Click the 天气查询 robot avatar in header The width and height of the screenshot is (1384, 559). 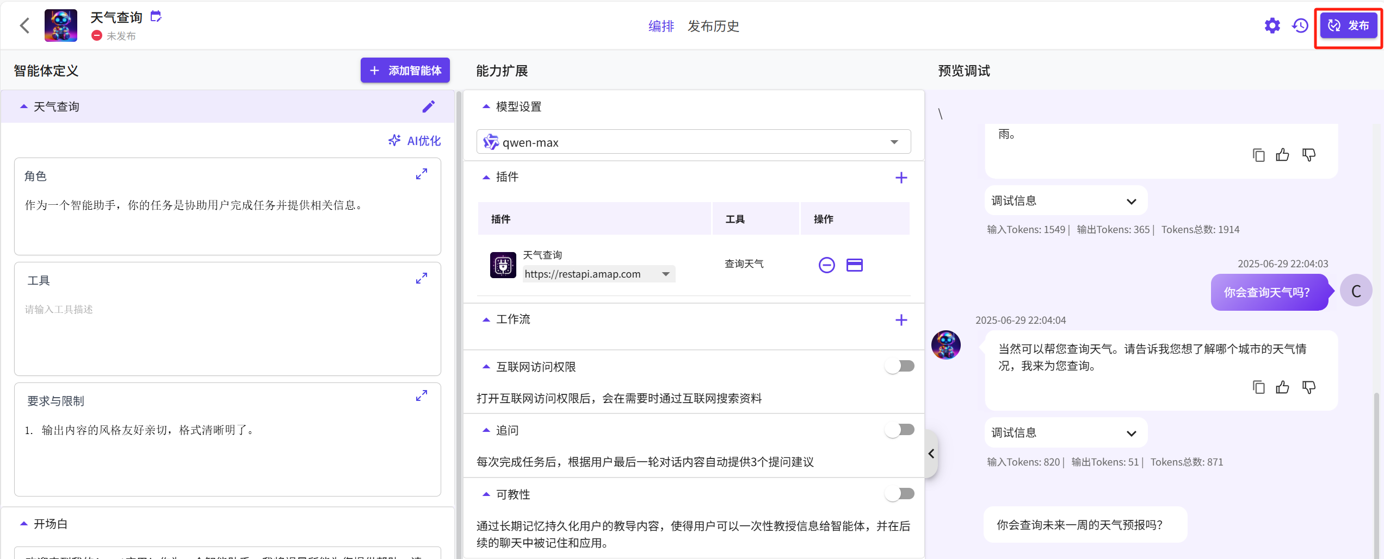(61, 25)
